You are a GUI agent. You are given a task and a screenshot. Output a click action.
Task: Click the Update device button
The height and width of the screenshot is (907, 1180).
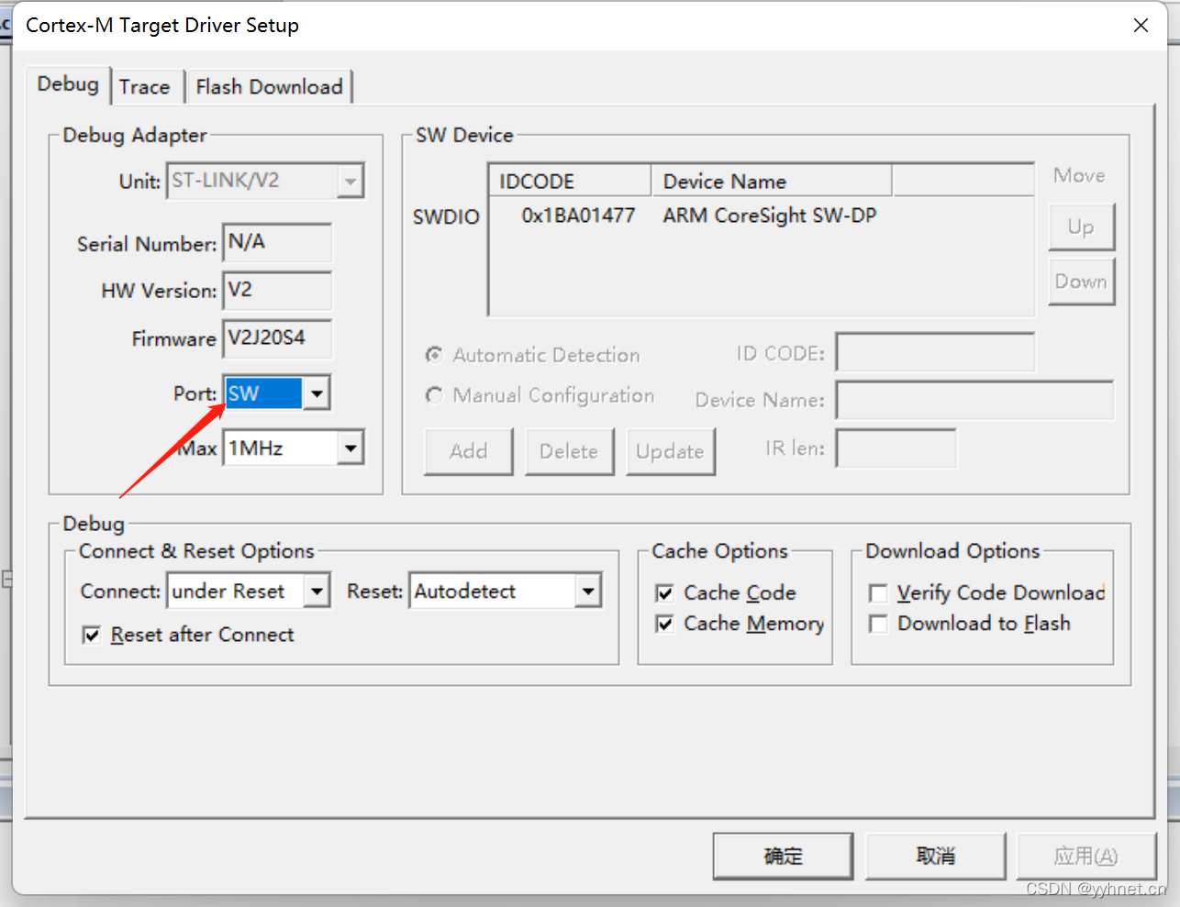[670, 451]
